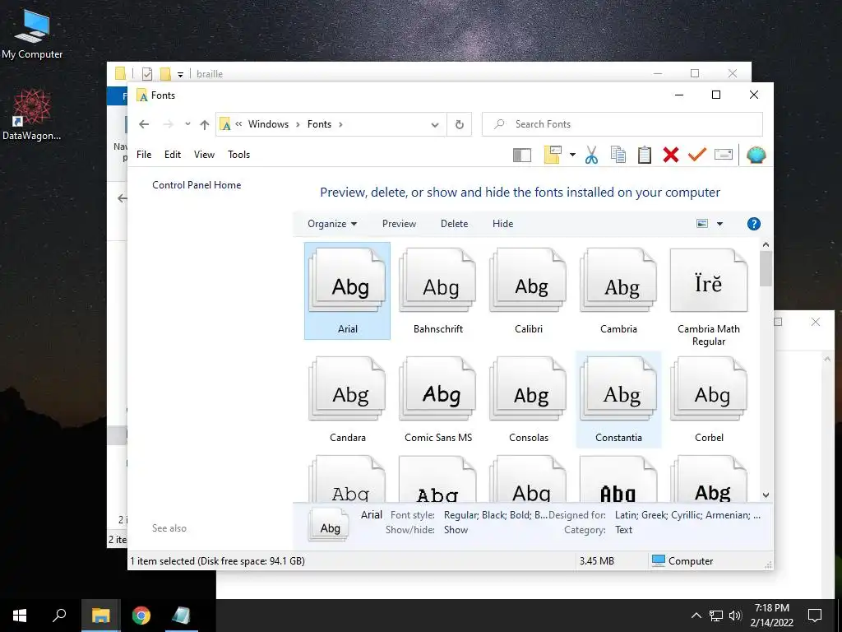Click the Back arrow in Fonts window
This screenshot has width=842, height=632.
[144, 124]
